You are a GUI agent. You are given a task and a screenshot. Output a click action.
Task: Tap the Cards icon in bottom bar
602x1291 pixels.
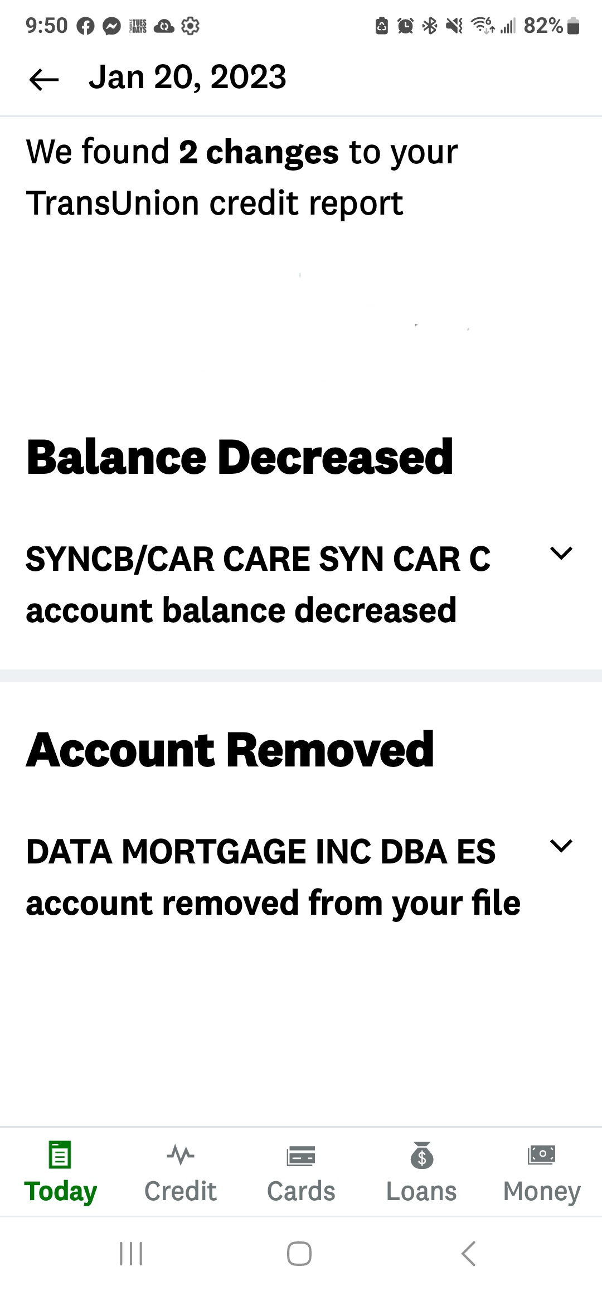tap(301, 1155)
